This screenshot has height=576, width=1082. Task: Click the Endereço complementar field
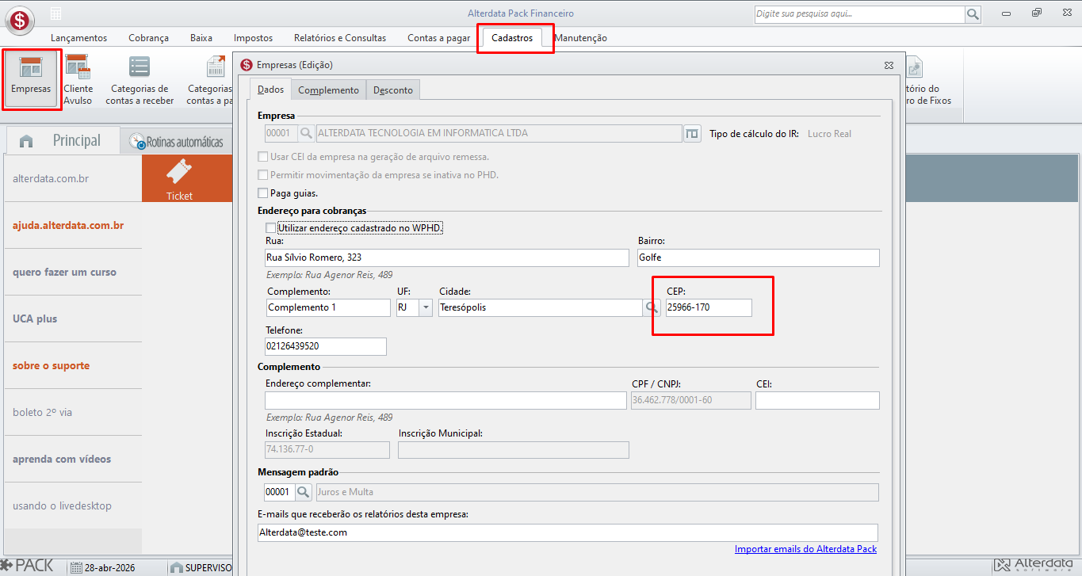pos(445,400)
